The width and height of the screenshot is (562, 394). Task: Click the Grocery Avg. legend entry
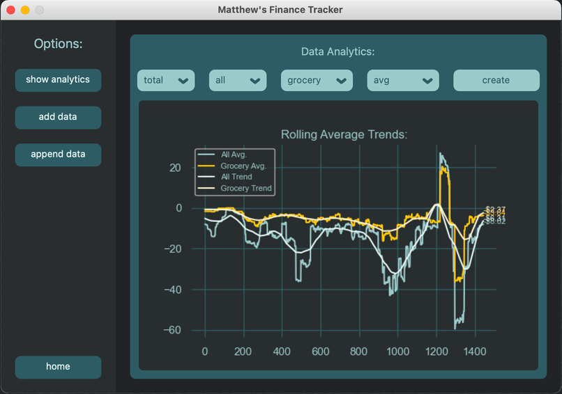[x=243, y=166]
